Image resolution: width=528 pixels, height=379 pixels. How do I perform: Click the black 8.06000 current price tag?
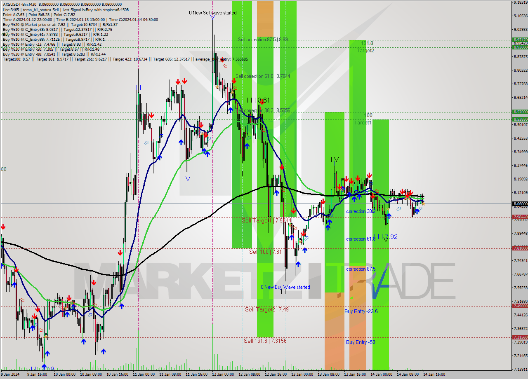pyautogui.click(x=520, y=204)
